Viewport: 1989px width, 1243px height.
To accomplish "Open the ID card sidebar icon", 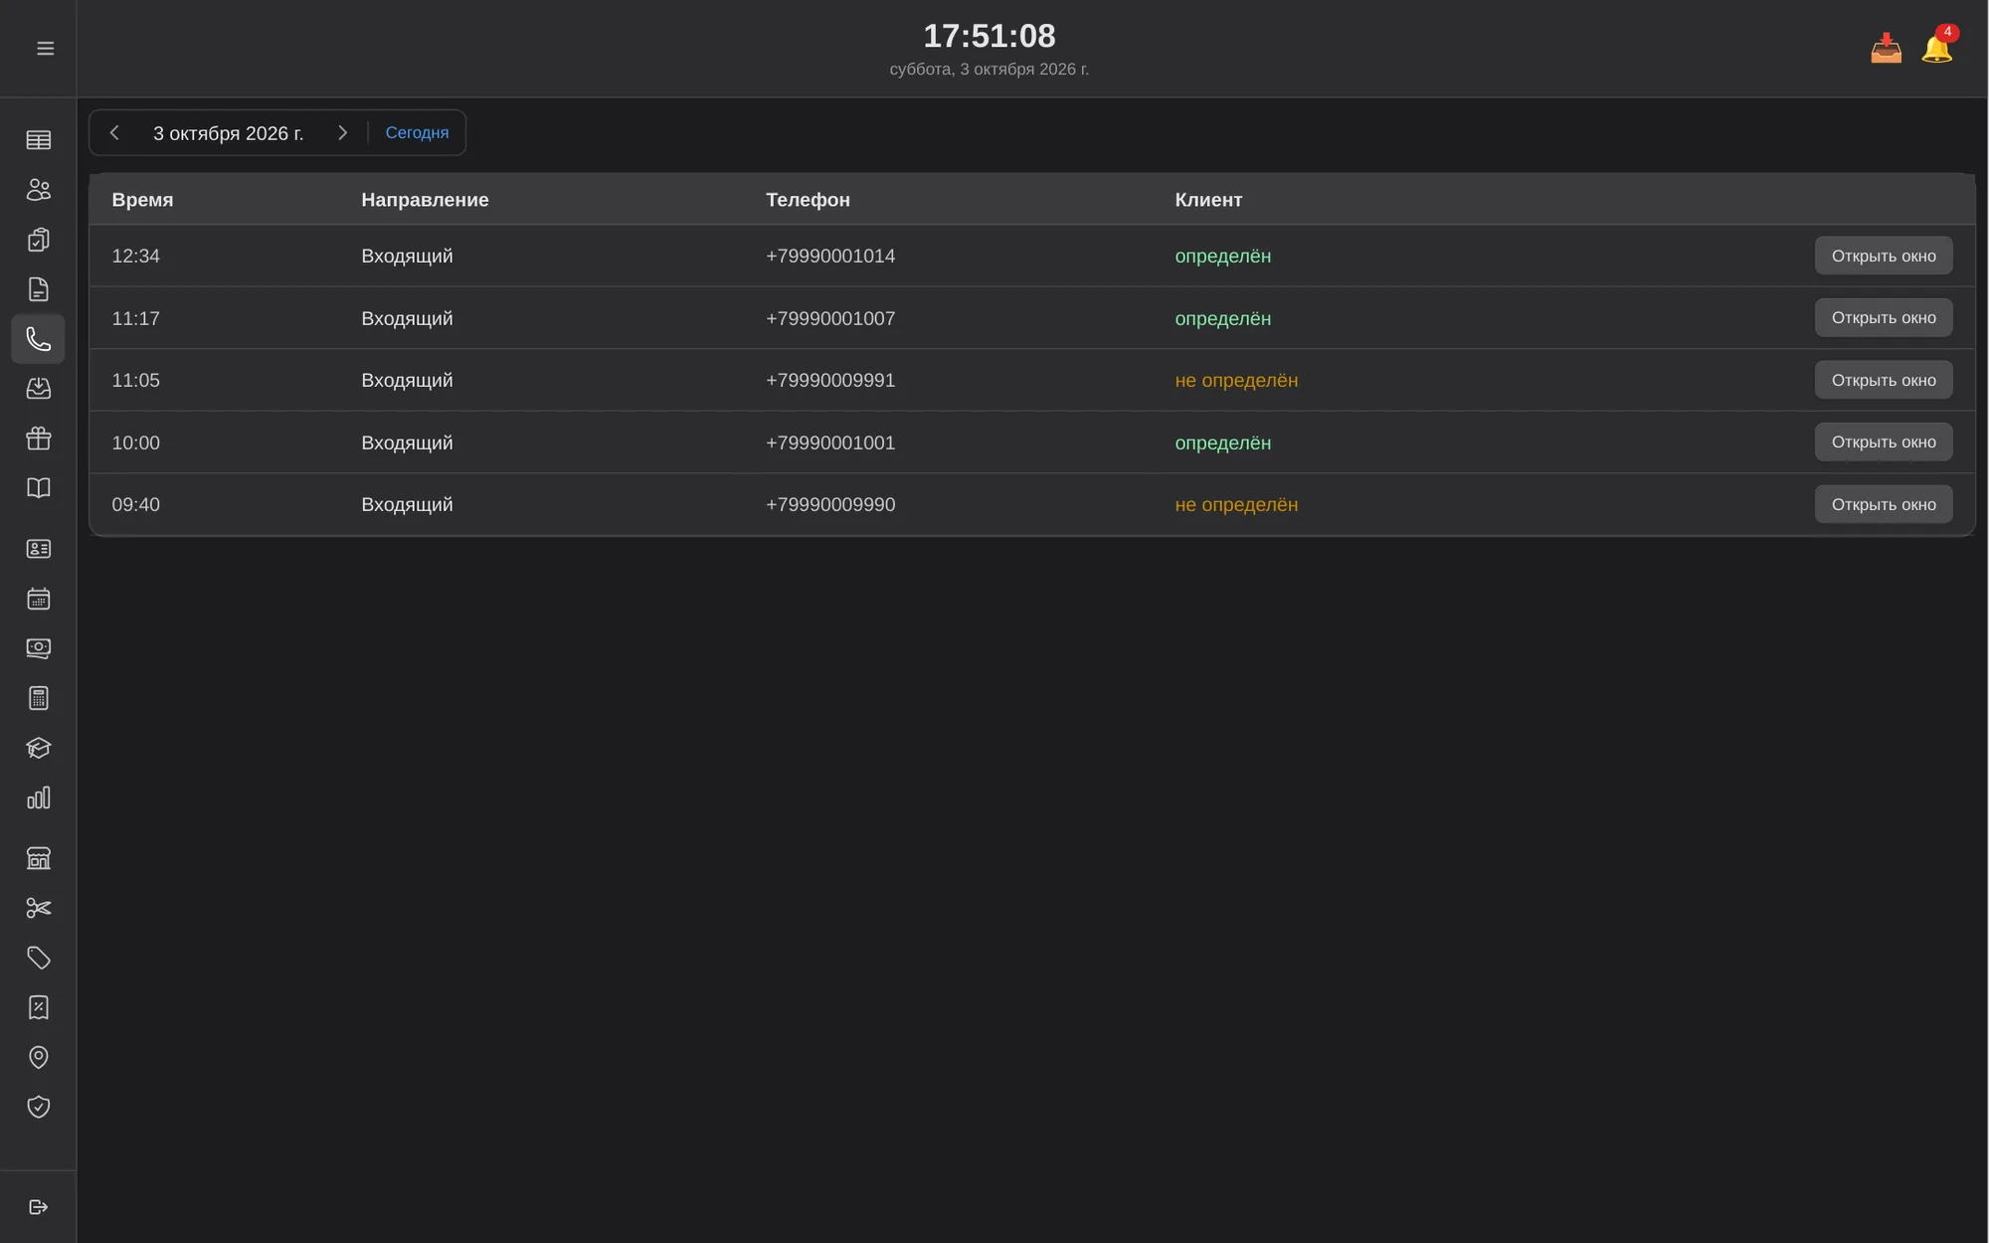I will (38, 549).
